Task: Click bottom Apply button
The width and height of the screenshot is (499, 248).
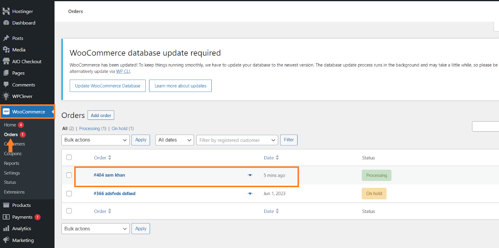Action: [141, 229]
